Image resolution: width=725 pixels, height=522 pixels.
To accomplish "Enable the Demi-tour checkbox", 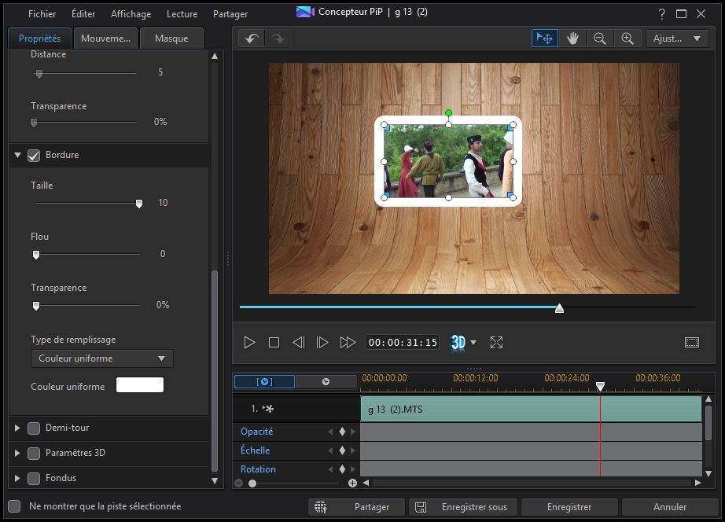I will click(34, 428).
